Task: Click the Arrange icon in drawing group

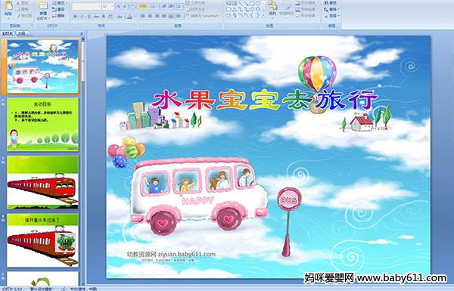Action: click(272, 8)
